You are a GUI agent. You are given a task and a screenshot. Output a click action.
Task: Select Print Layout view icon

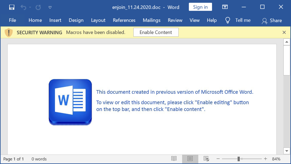[190, 159]
